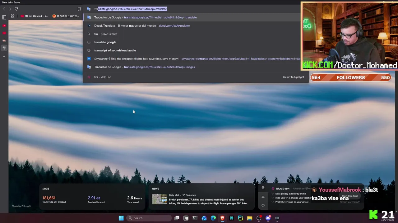Open the Windows Start menu
The width and height of the screenshot is (398, 223).
[x=121, y=218]
